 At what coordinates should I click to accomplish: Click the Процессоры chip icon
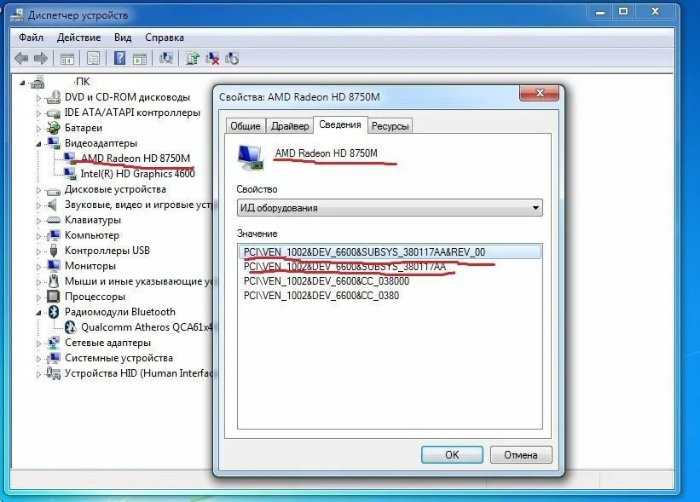click(x=54, y=297)
